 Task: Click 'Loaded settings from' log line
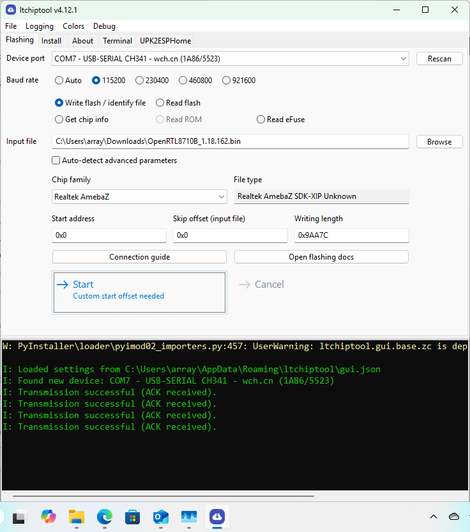pos(192,369)
